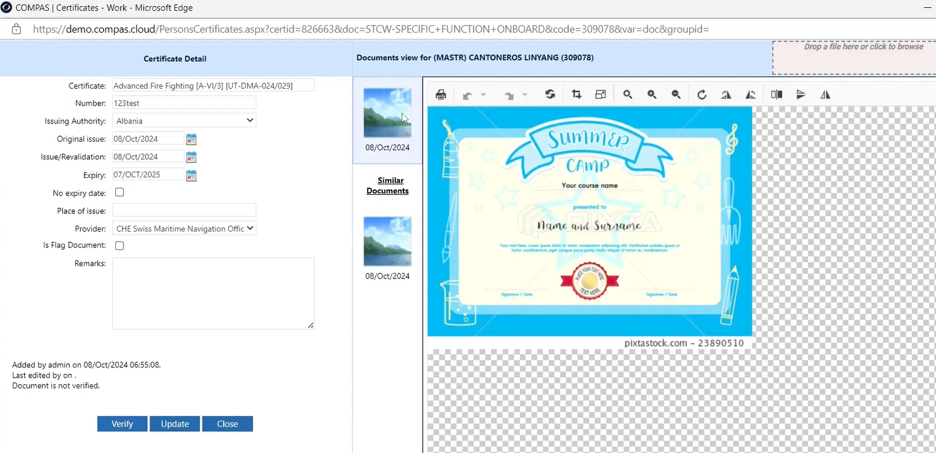Click the first rotate-triangle icon

[726, 95]
